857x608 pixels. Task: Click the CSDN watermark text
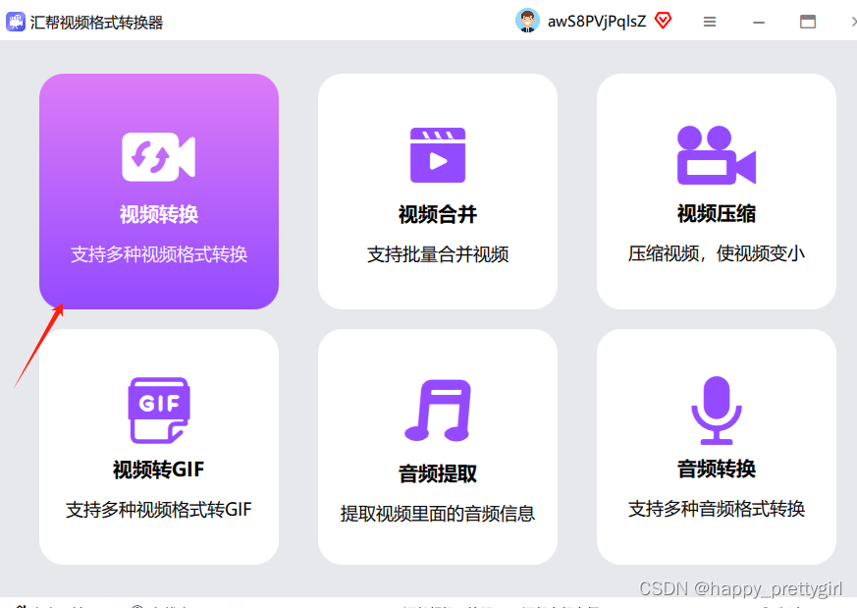(x=739, y=588)
